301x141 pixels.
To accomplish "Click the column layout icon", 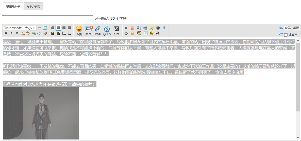I will (x=145, y=33).
